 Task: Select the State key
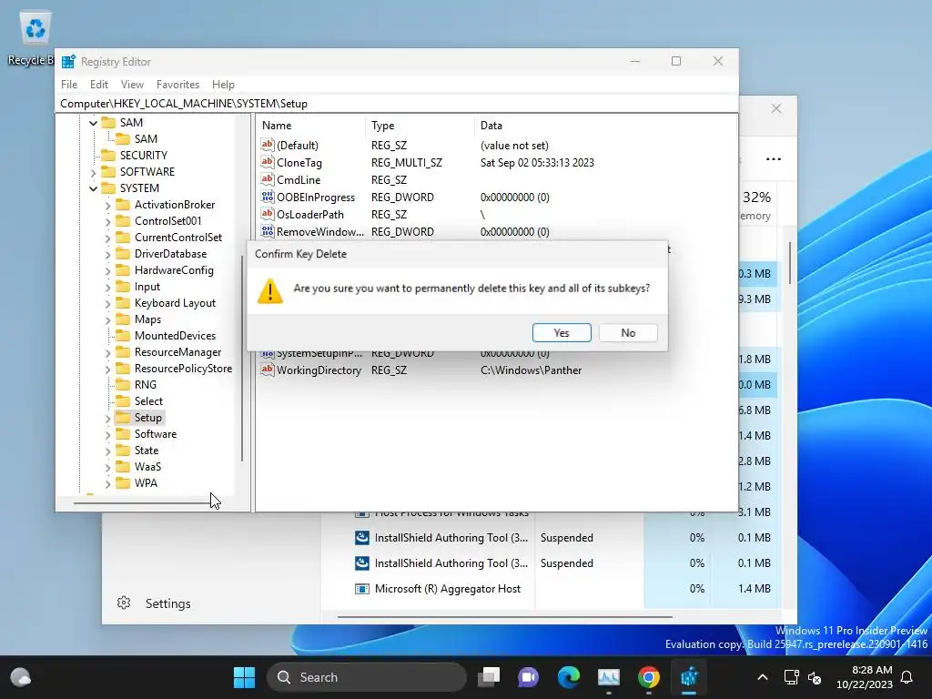[x=147, y=450]
